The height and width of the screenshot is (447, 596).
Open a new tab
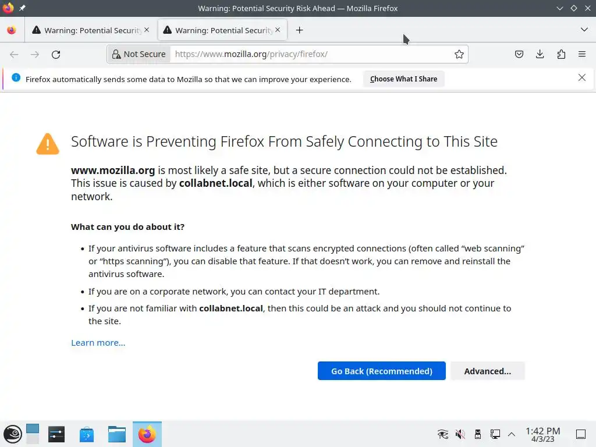(x=299, y=30)
